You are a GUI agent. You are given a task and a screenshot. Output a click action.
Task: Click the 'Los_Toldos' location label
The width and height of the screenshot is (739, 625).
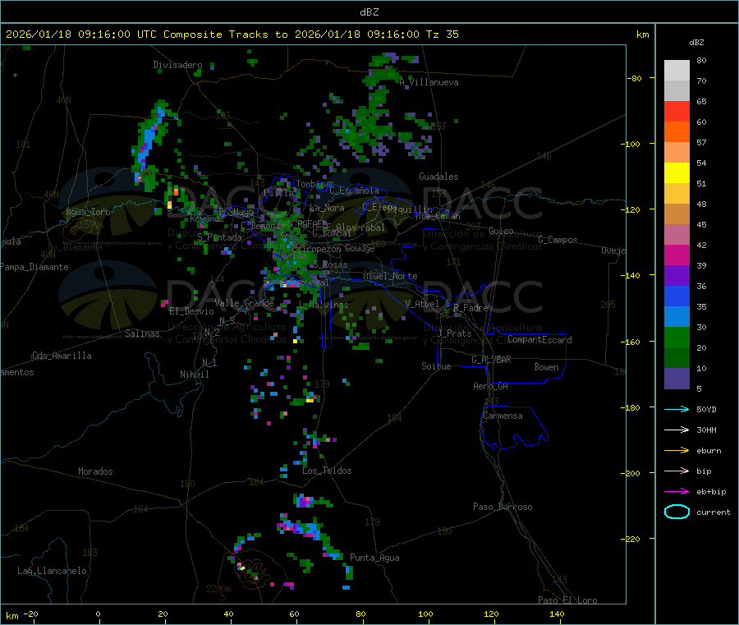(327, 471)
